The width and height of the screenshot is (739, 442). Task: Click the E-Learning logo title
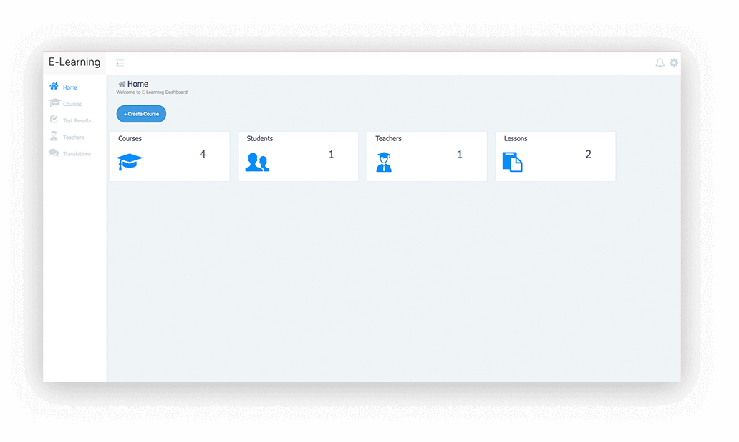click(74, 62)
